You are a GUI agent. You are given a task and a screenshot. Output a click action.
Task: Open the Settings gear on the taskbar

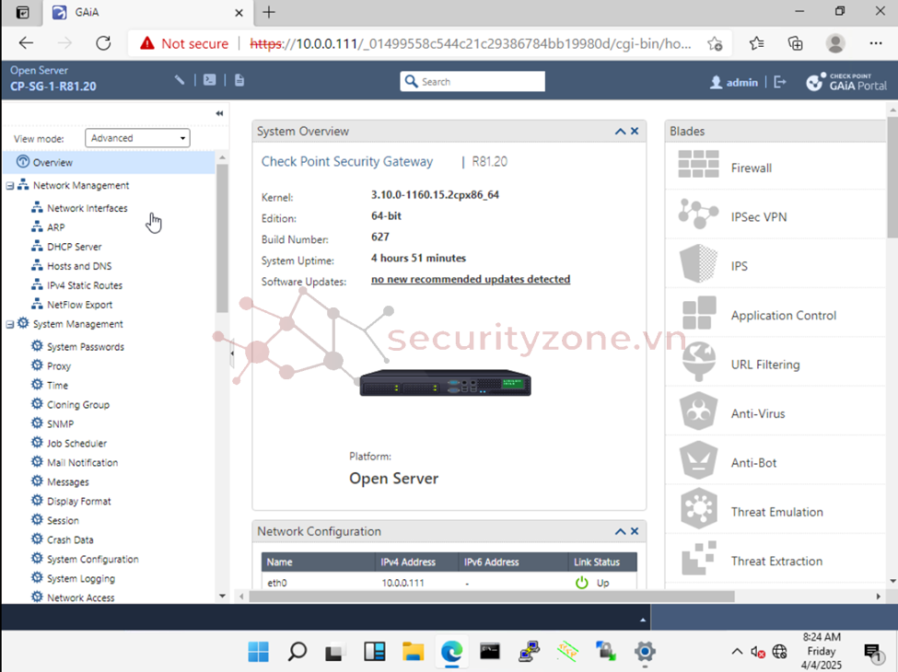point(645,652)
